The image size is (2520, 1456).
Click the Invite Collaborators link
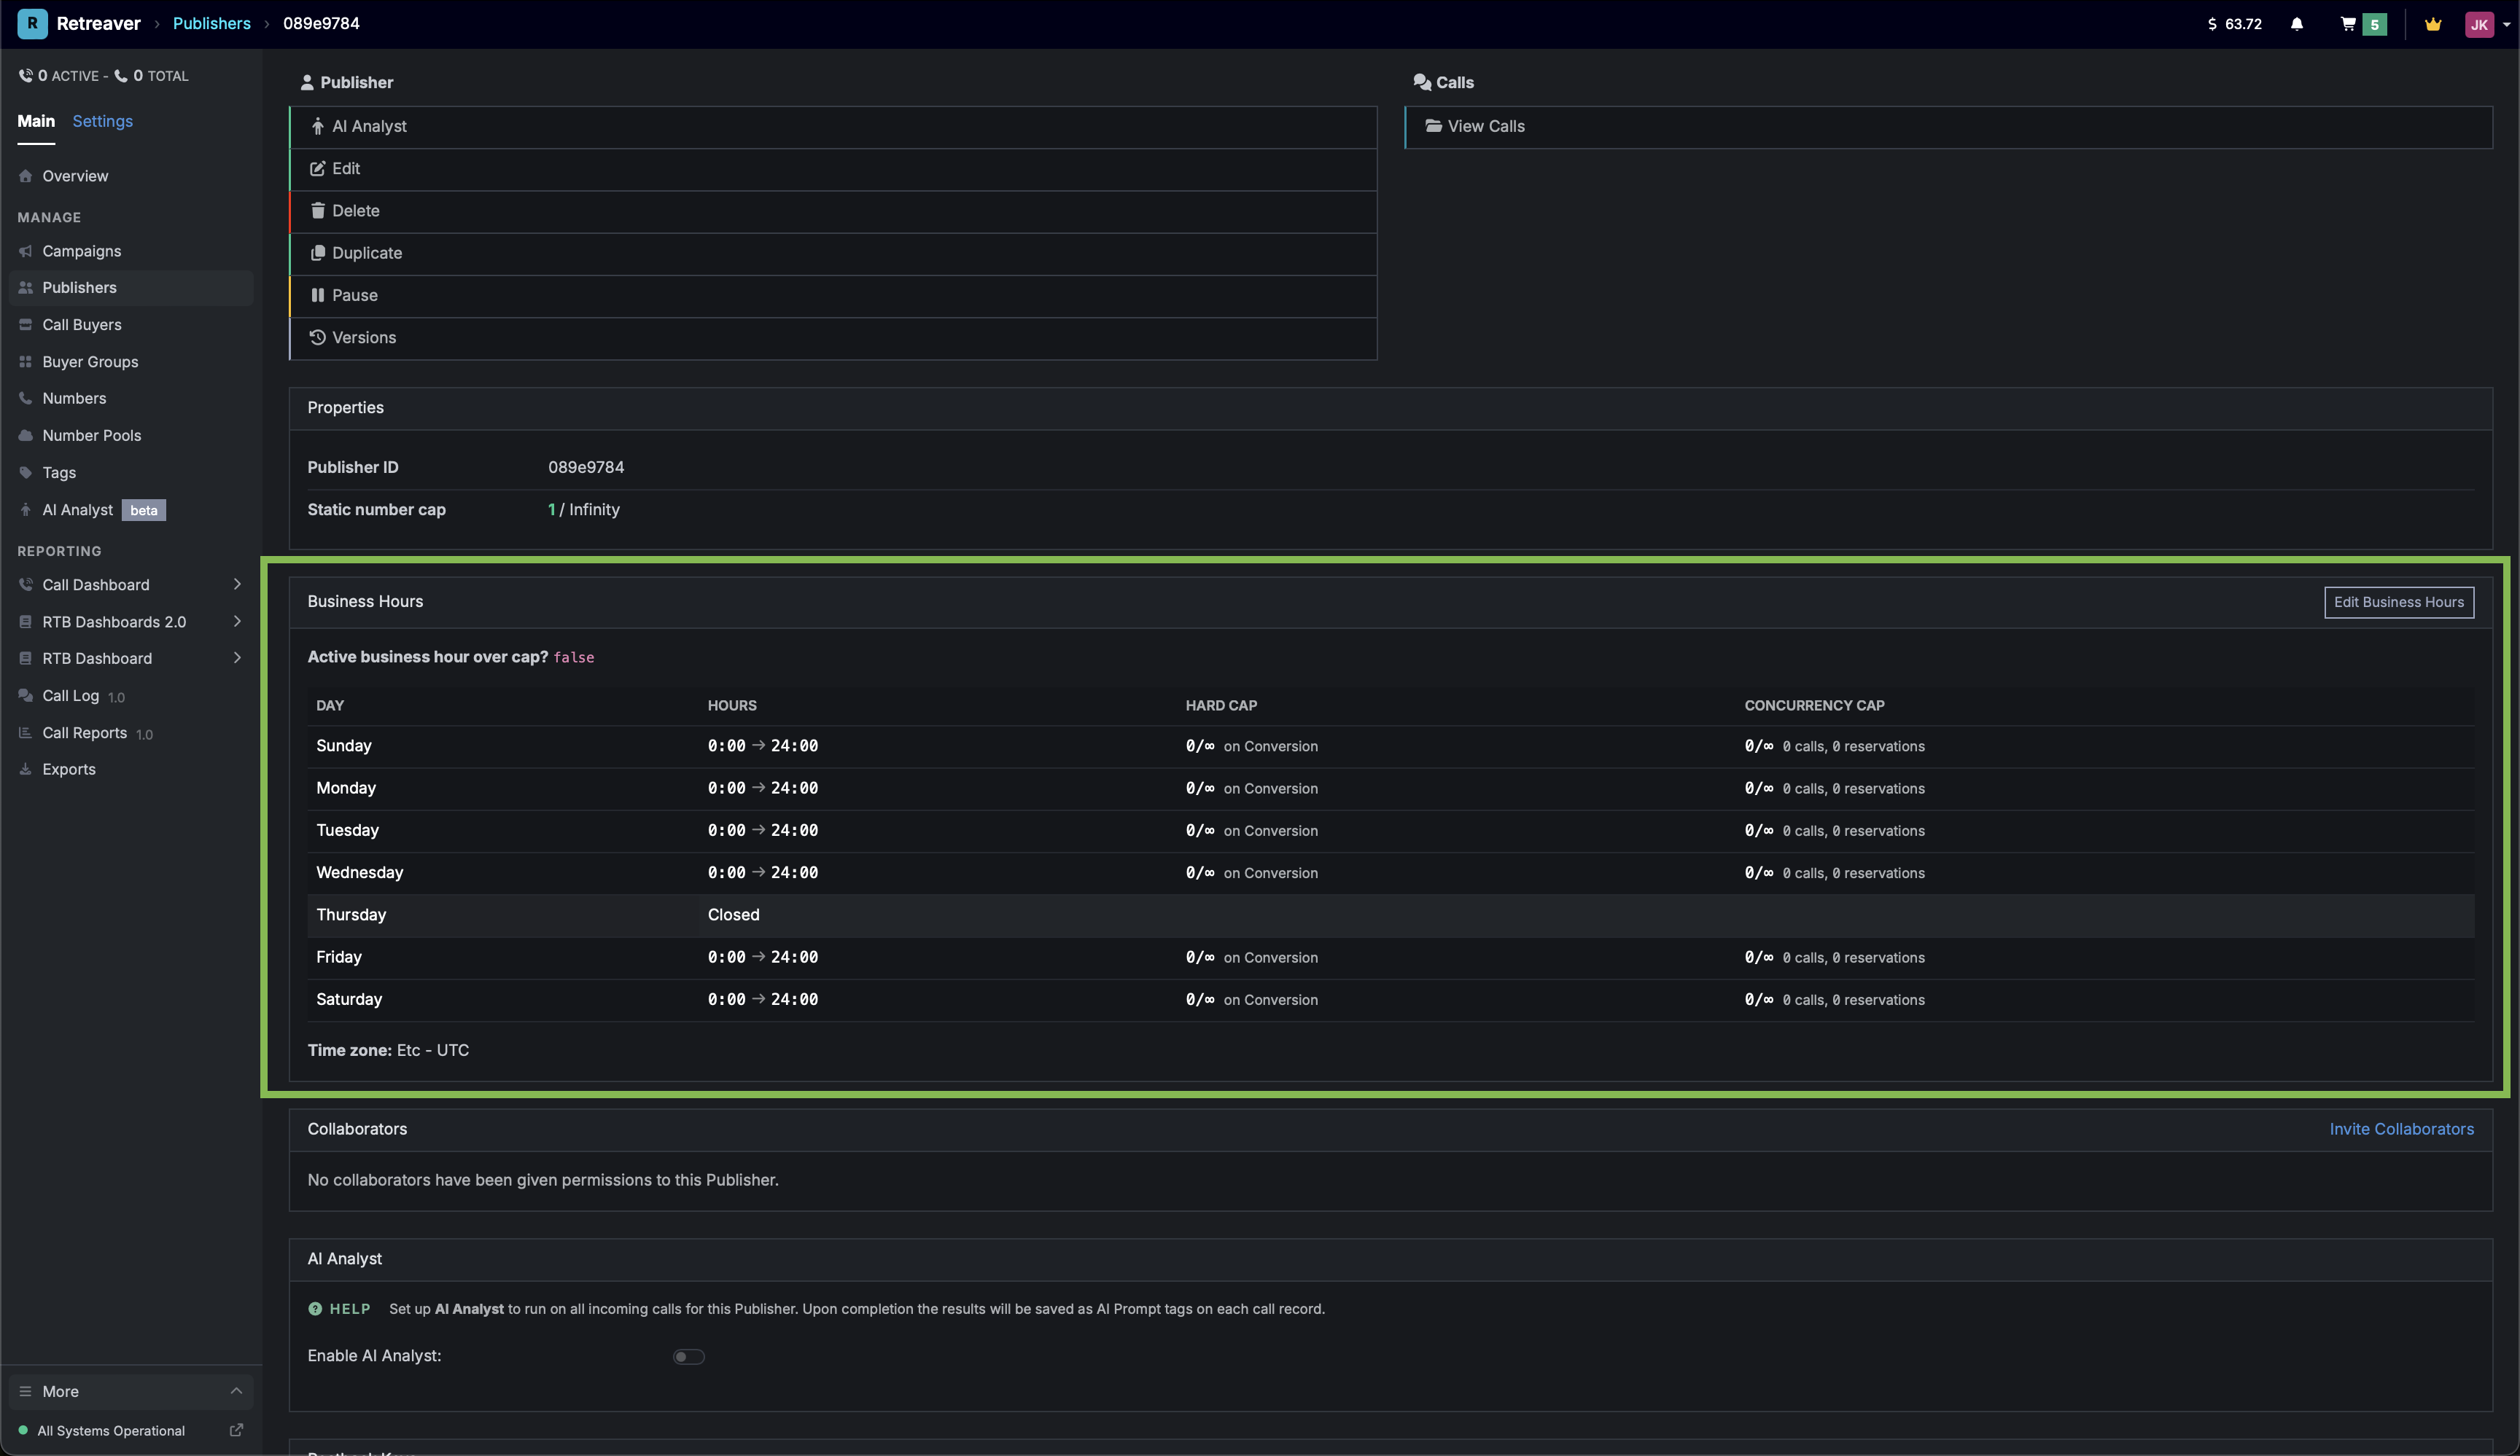point(2401,1130)
